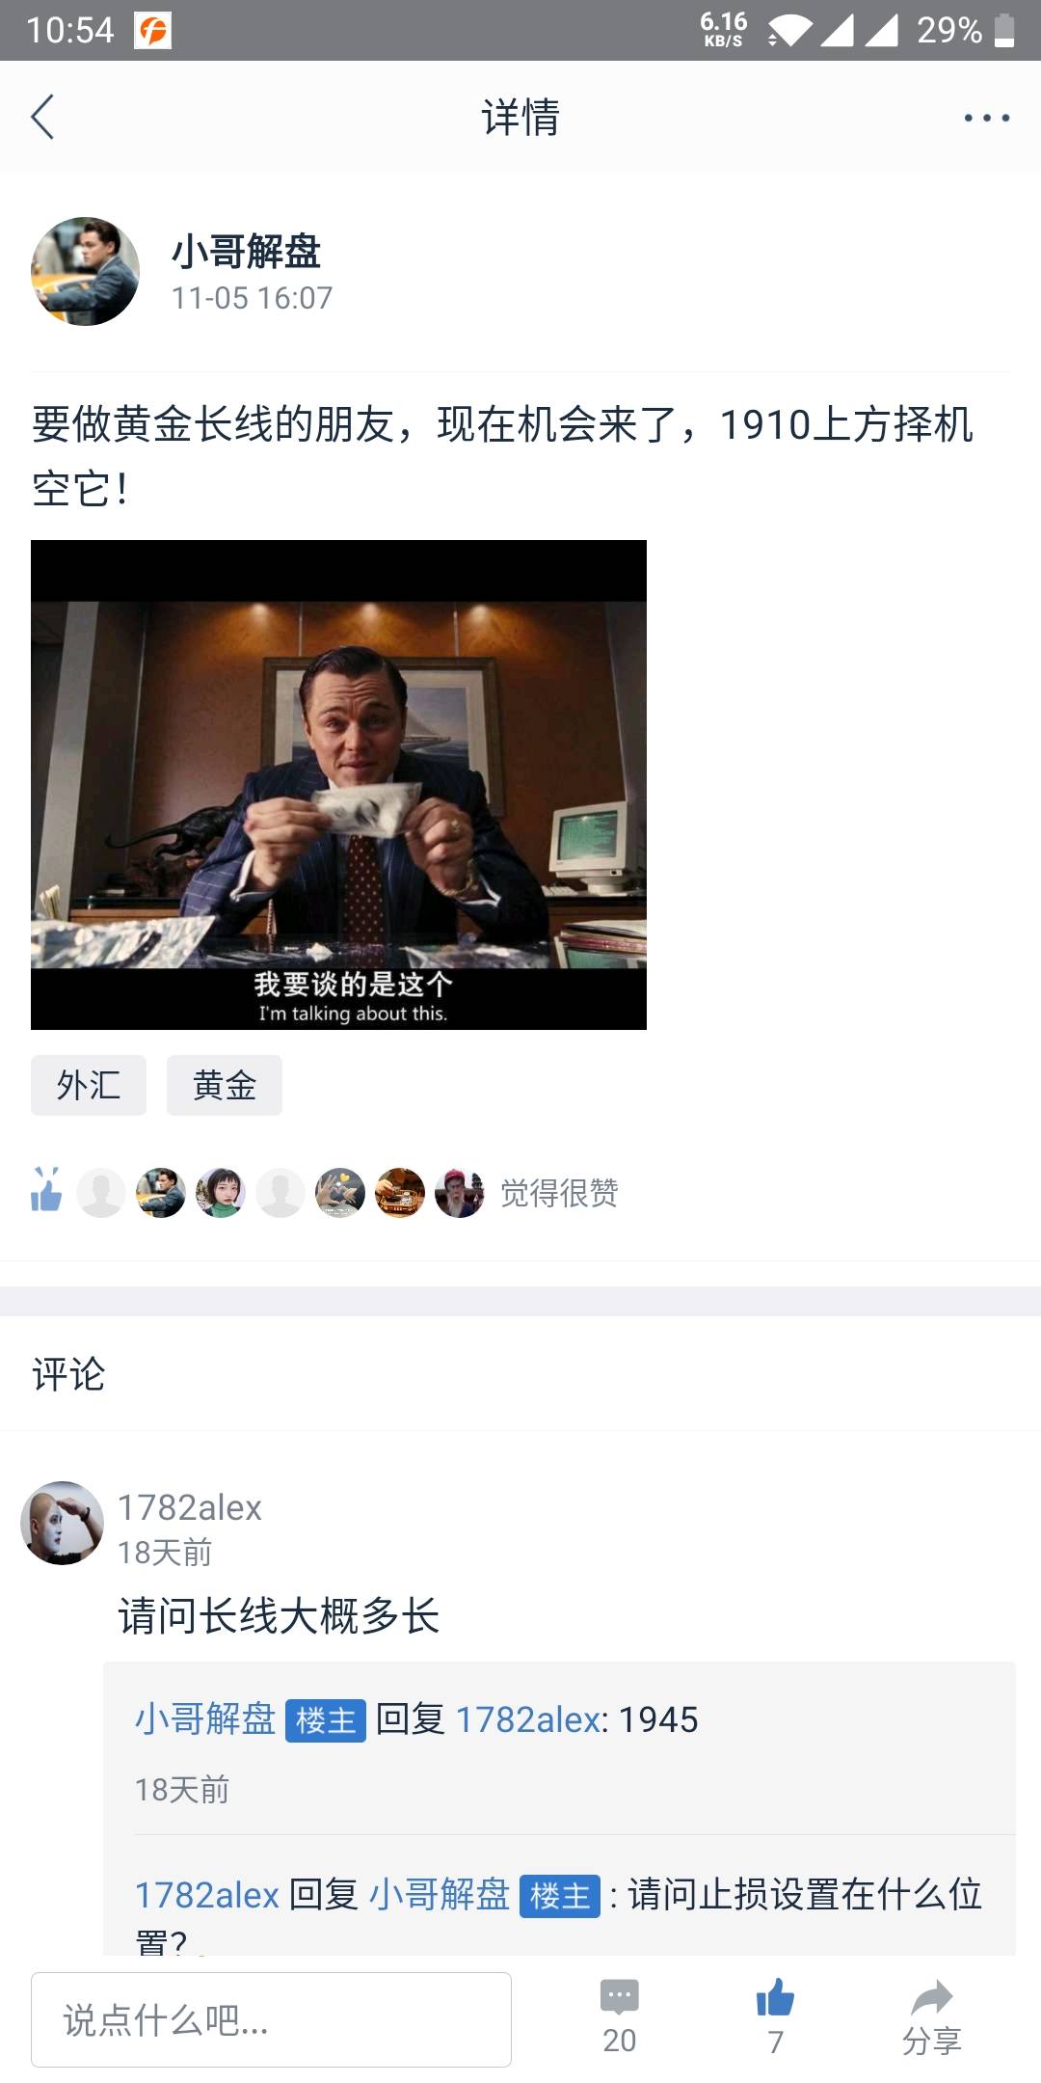The height and width of the screenshot is (2083, 1041).
Task: Open the 1782alex username link in comment
Action: [x=190, y=1507]
